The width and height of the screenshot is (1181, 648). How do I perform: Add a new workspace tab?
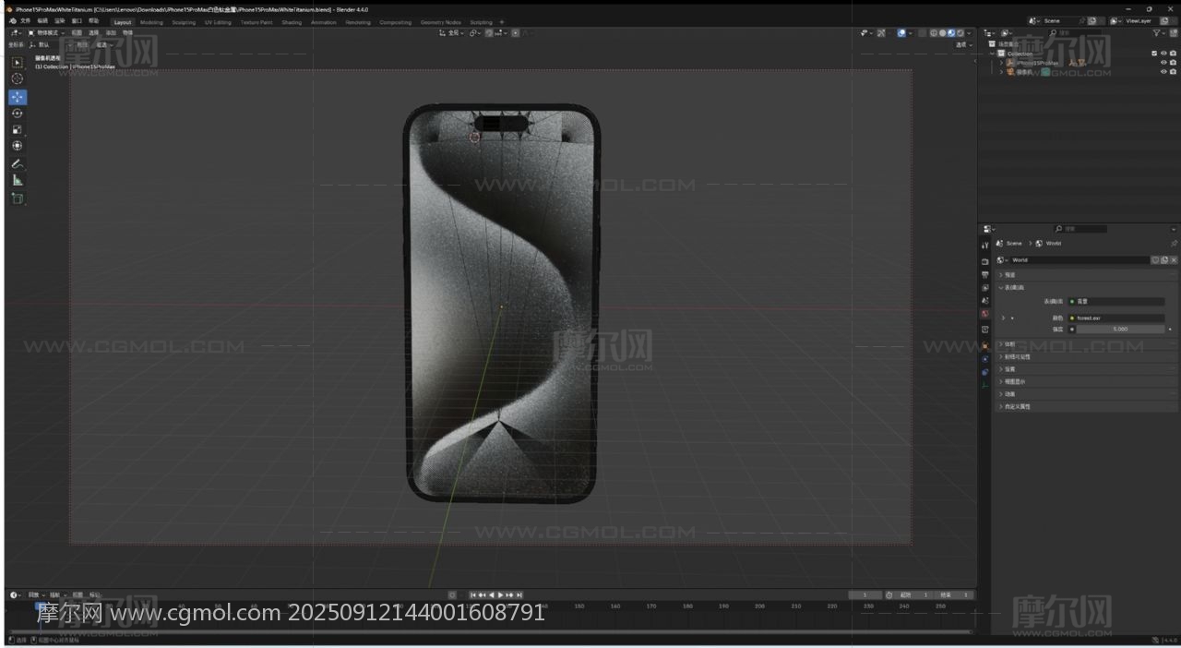pyautogui.click(x=502, y=22)
